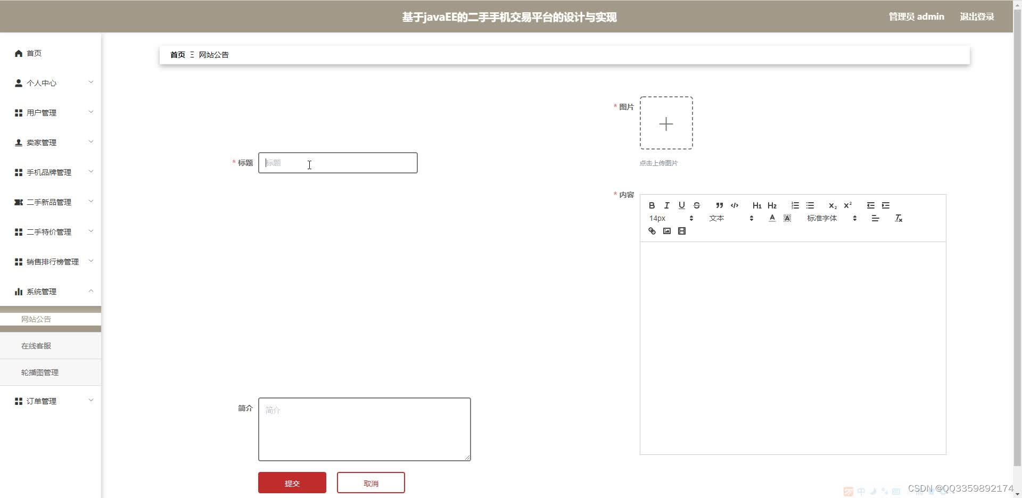Image resolution: width=1022 pixels, height=498 pixels.
Task: Insert a blockquote in editor
Action: click(x=719, y=205)
